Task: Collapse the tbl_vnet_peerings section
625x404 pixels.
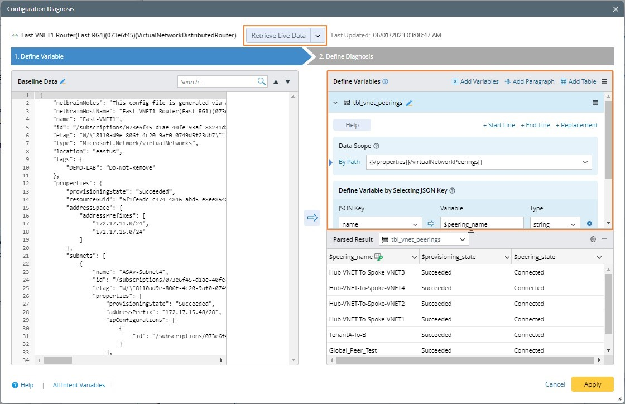Action: click(335, 103)
